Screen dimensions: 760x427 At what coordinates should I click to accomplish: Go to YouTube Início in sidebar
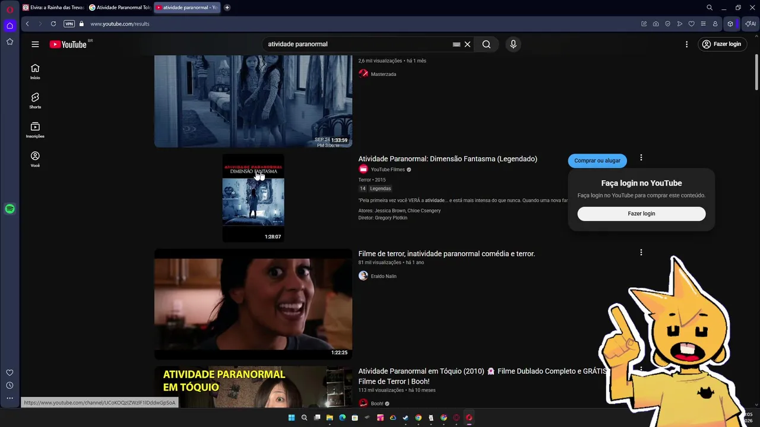(x=35, y=72)
